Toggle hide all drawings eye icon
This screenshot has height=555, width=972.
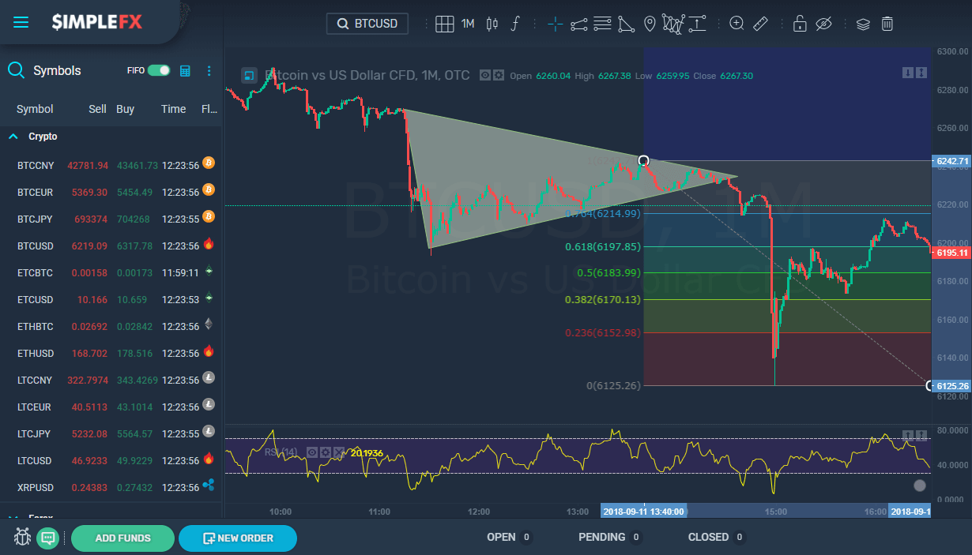click(823, 24)
